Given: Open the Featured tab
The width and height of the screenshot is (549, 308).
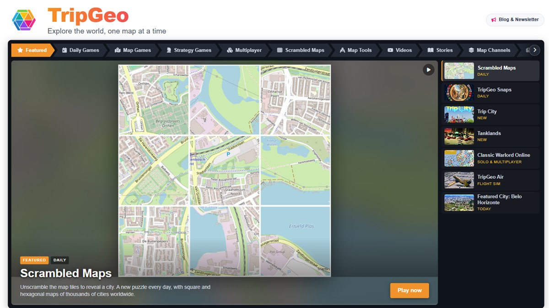Looking at the screenshot, I should pos(32,50).
